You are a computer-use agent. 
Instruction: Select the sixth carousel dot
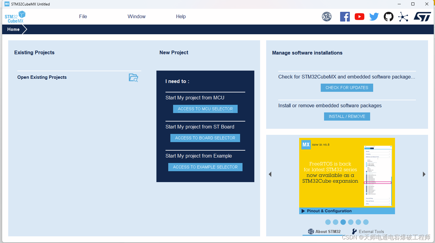366,222
